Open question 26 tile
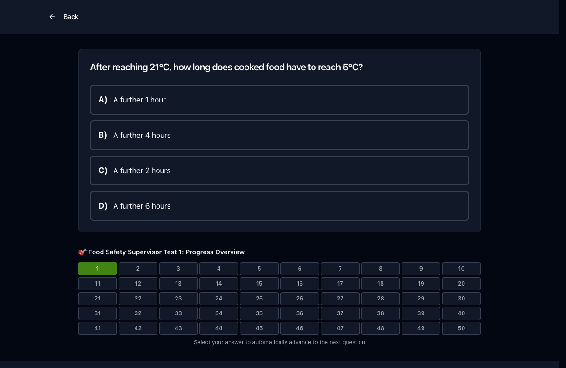Image resolution: width=566 pixels, height=368 pixels. pyautogui.click(x=300, y=299)
